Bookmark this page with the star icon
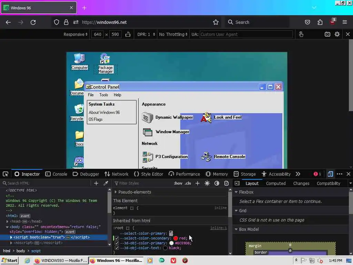Screen dimensions: 353x265 (216, 22)
